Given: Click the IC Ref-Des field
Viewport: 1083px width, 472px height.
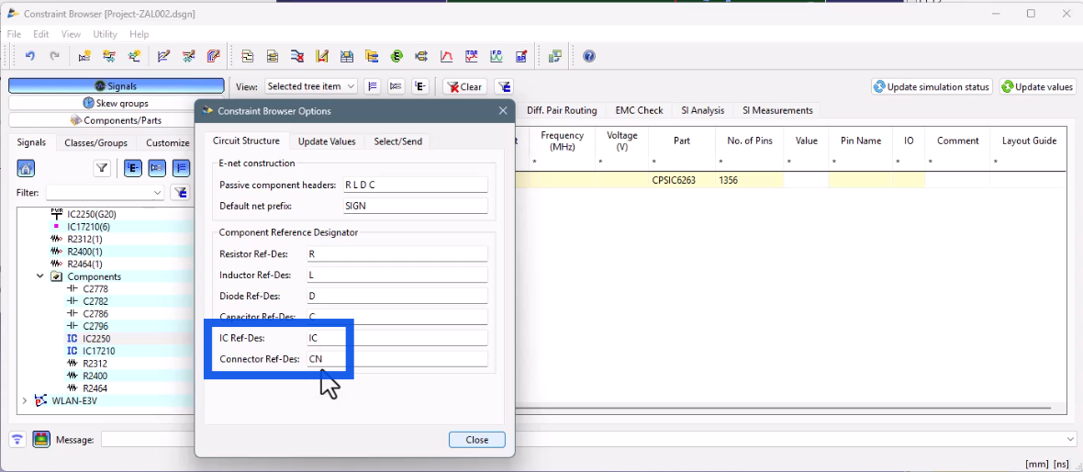Looking at the screenshot, I should 397,338.
